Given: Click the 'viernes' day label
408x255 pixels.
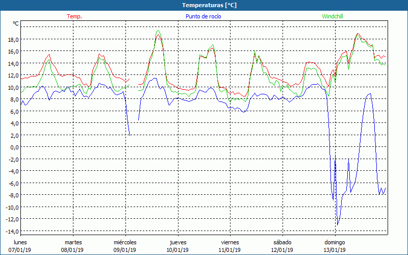Looking at the screenshot, I should pos(230,243).
